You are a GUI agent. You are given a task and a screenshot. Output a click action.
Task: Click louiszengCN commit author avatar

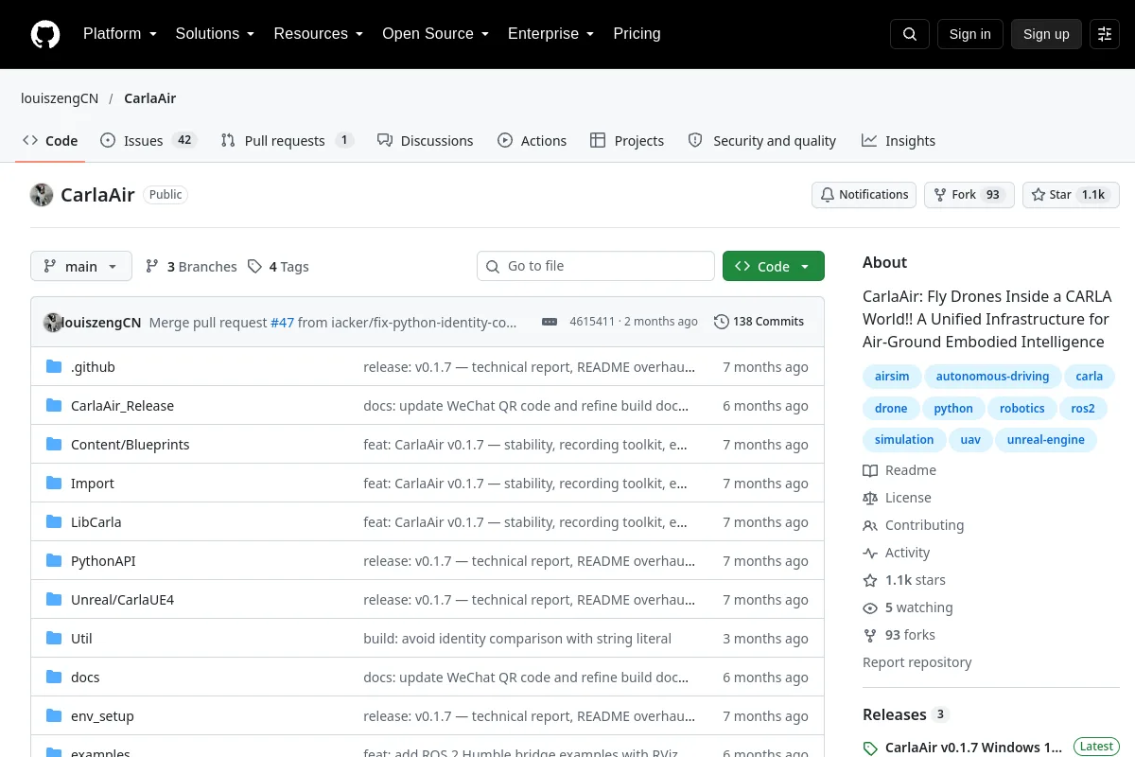point(52,322)
